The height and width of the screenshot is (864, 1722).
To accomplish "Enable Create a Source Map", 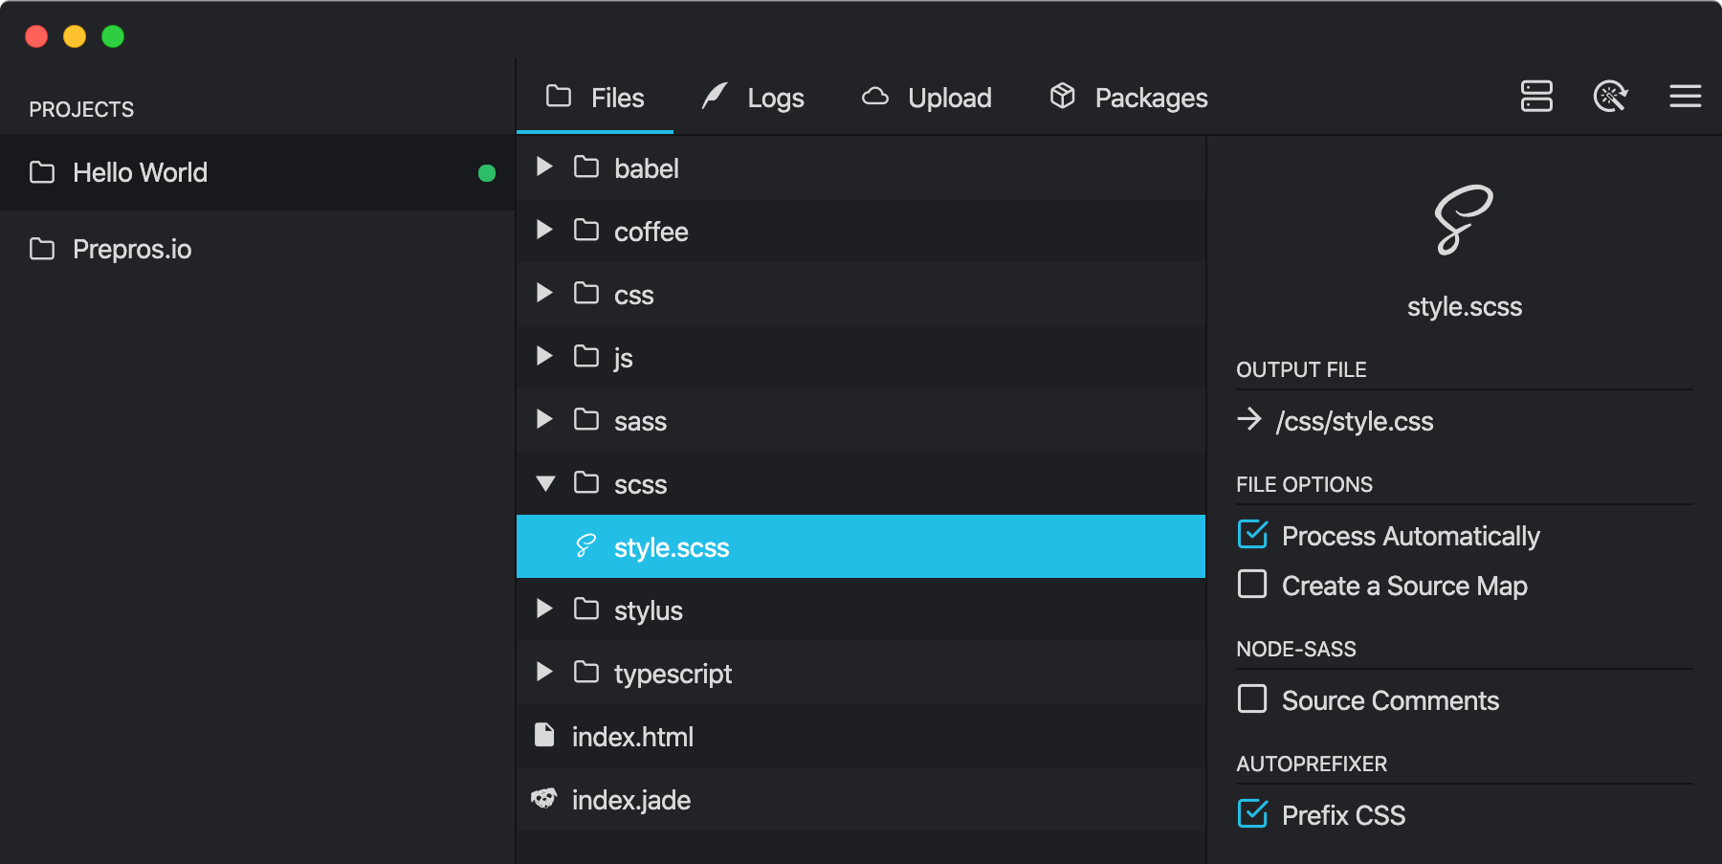I will click(x=1252, y=585).
